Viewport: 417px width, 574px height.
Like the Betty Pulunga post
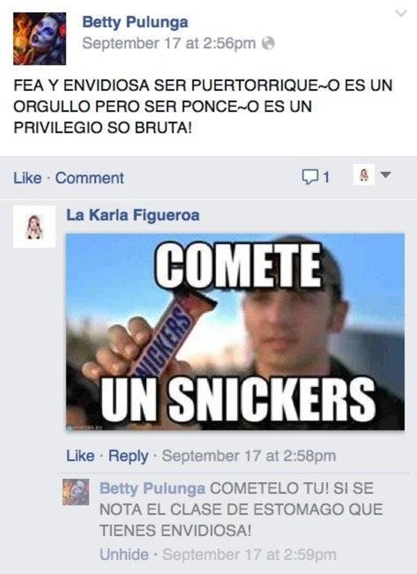pyautogui.click(x=28, y=178)
